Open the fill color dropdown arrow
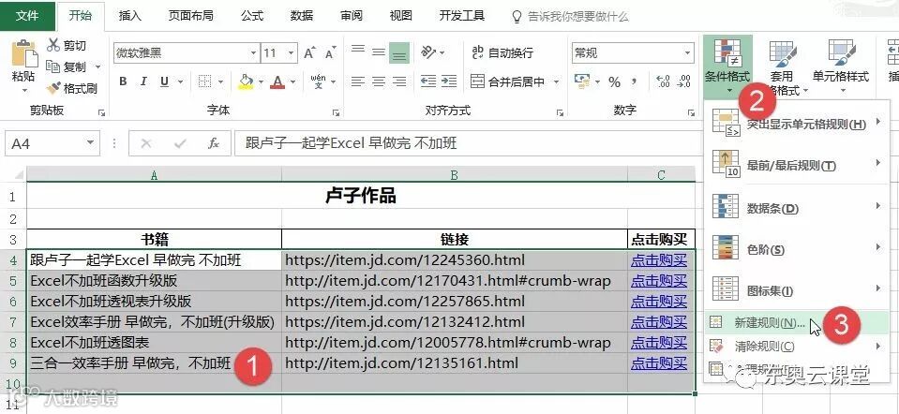The image size is (899, 414). point(261,81)
